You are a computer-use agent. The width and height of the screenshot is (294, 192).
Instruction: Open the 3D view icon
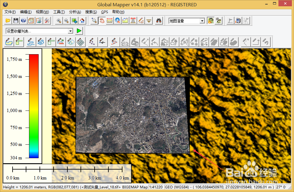pos(219,21)
